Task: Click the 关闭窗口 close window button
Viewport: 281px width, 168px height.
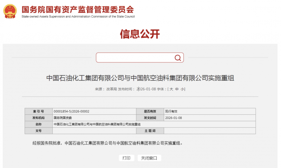Action: (x=149, y=158)
